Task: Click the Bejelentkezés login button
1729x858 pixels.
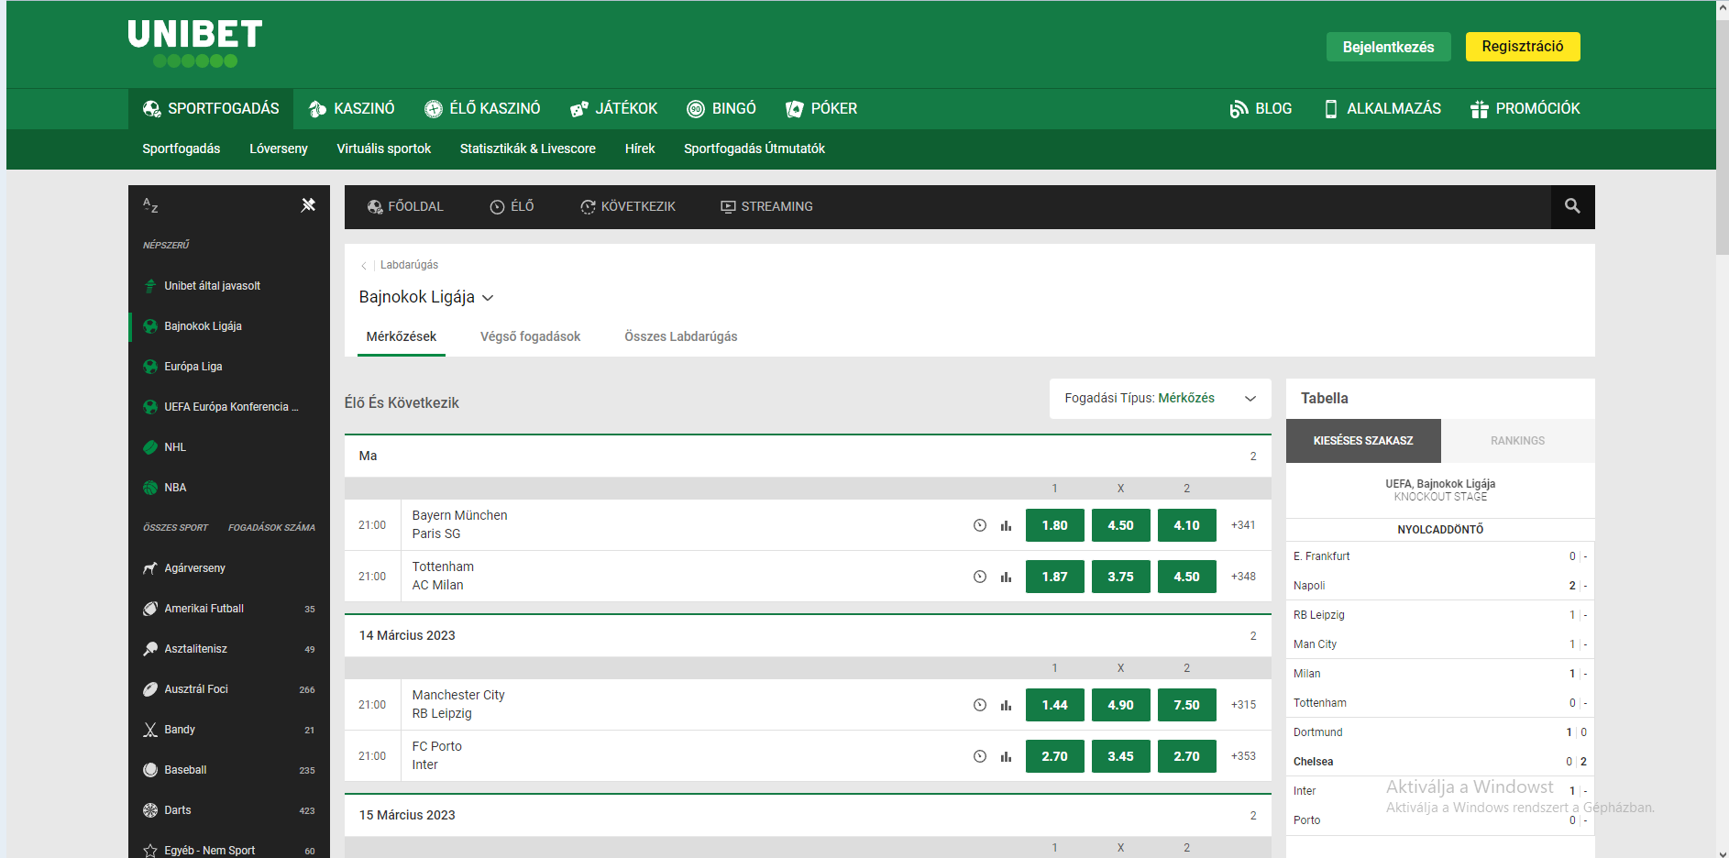Action: [x=1388, y=47]
